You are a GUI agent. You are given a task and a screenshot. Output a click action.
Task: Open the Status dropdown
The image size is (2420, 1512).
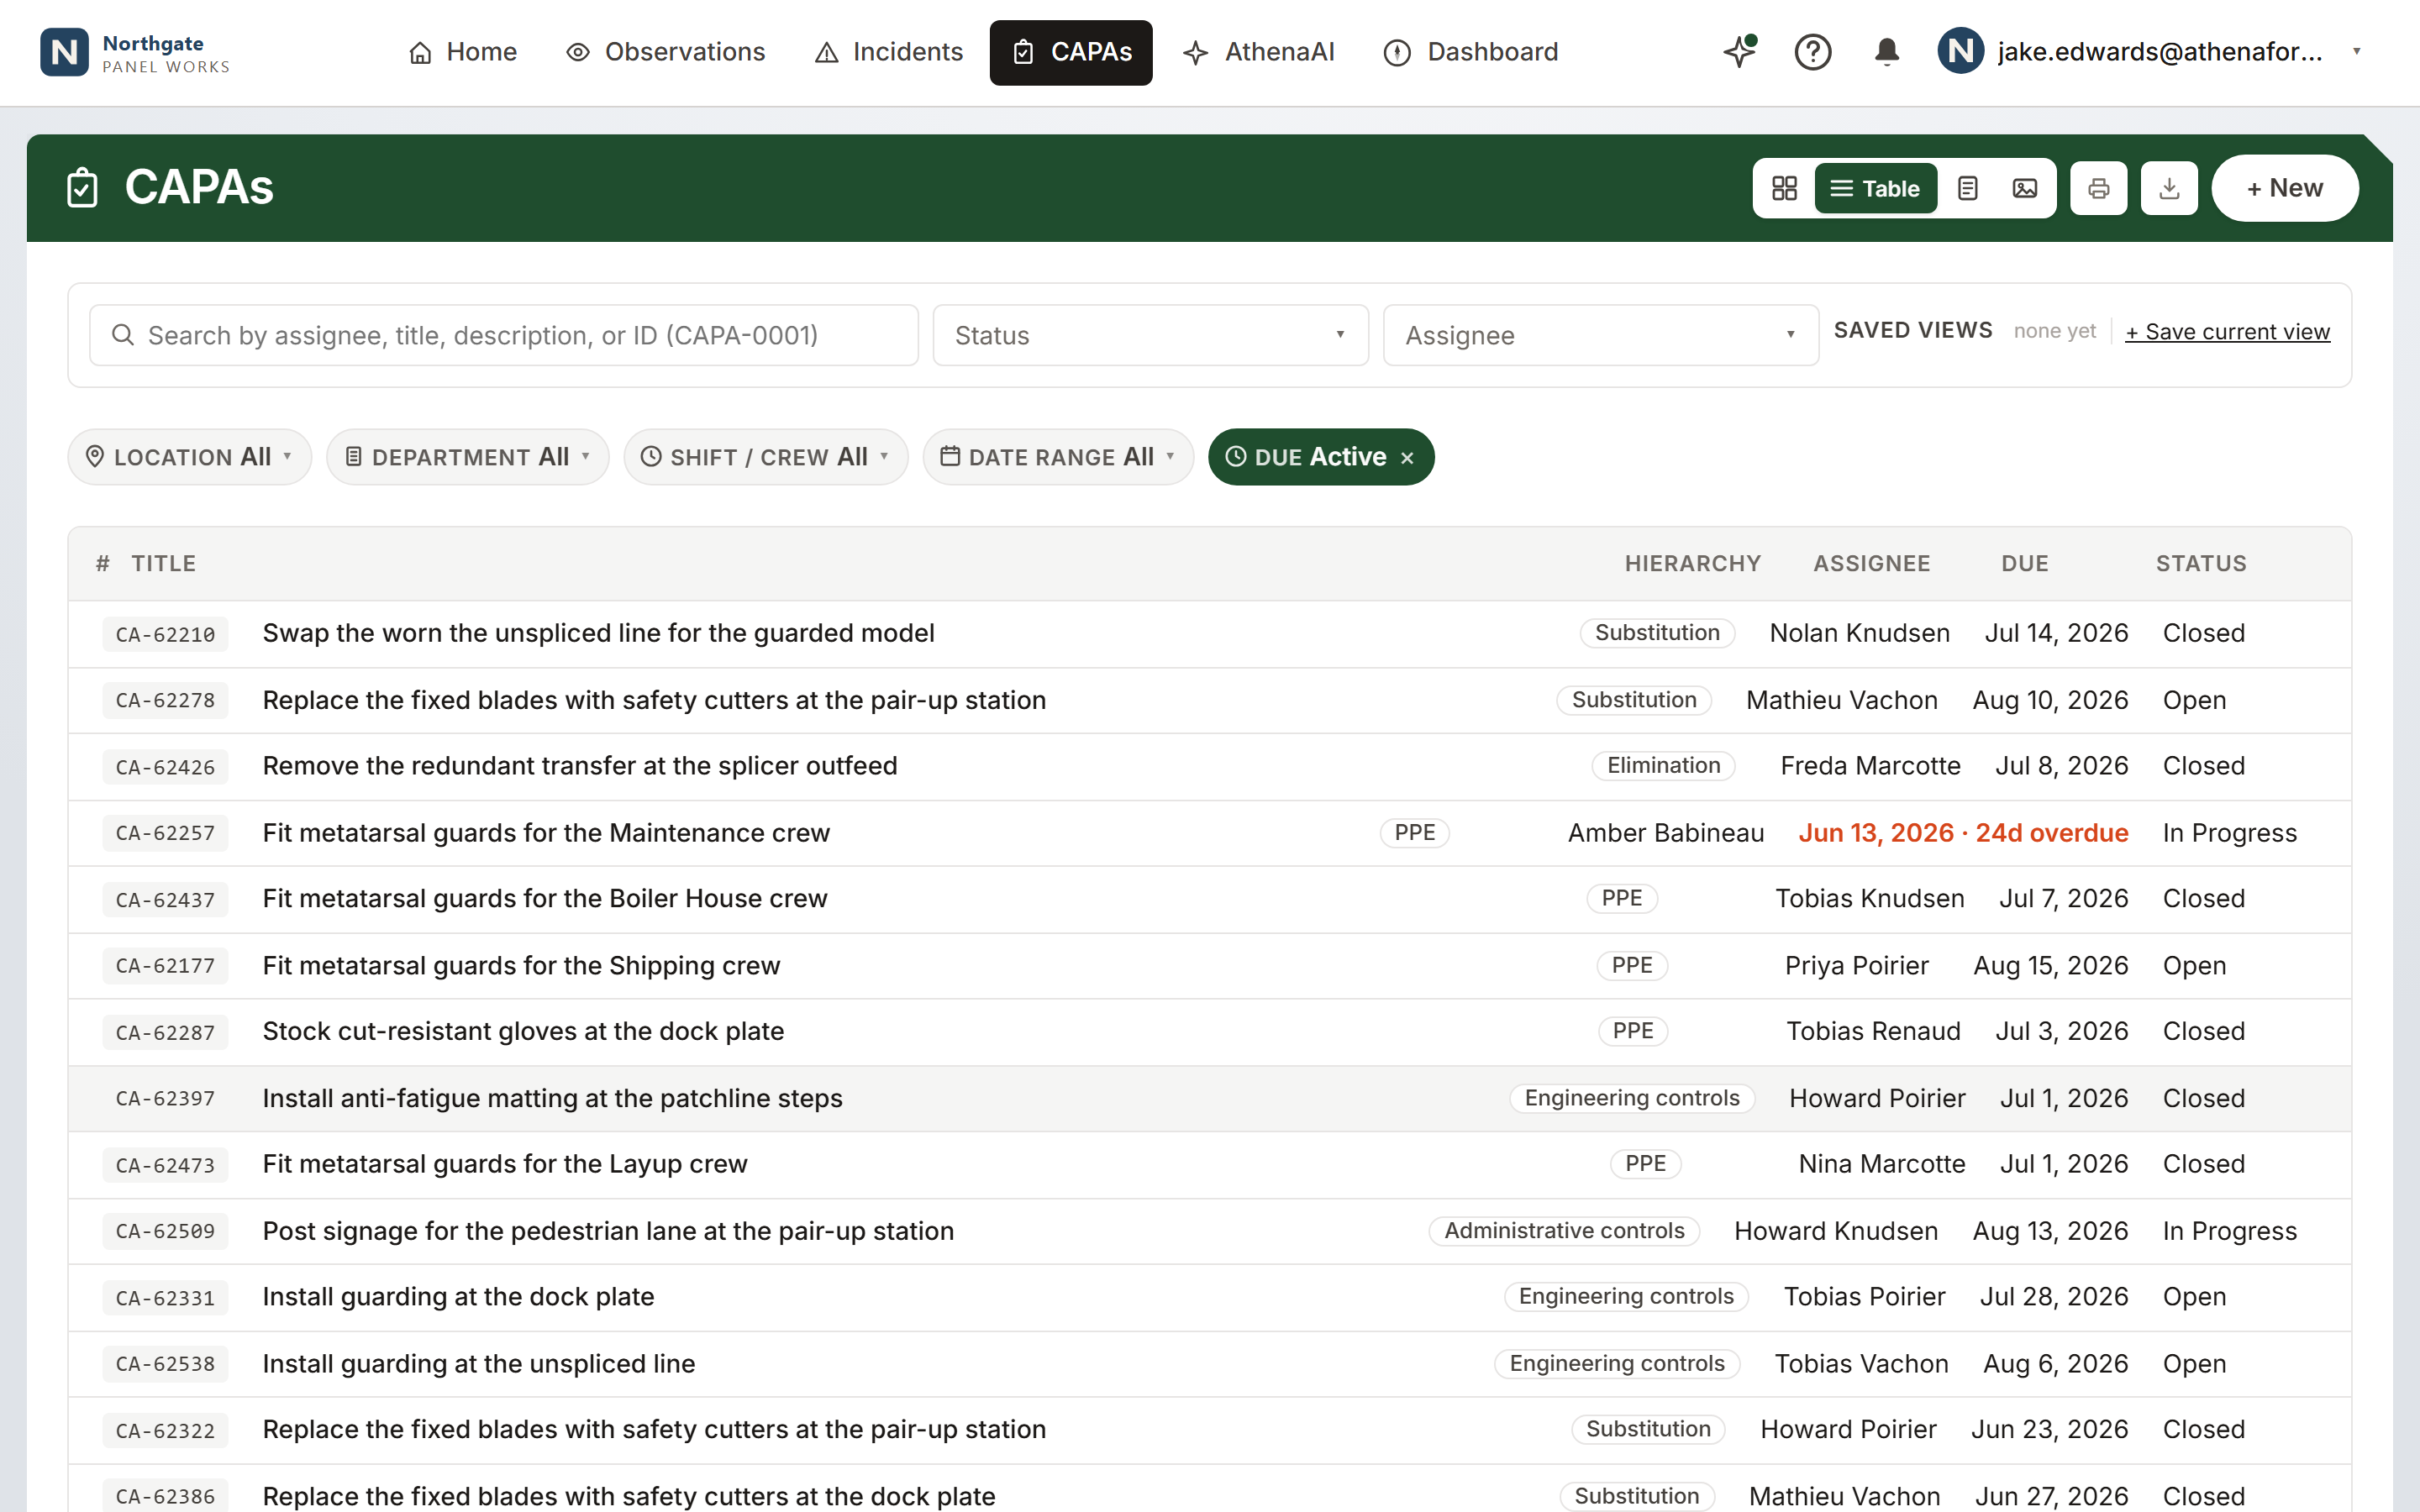(1150, 335)
